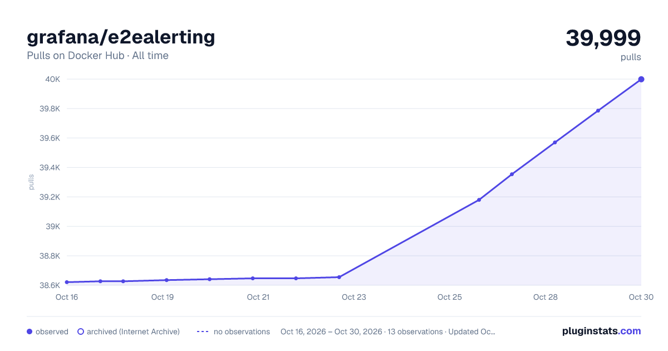
Task: Click the data point just before Oct 23
Action: tap(339, 277)
